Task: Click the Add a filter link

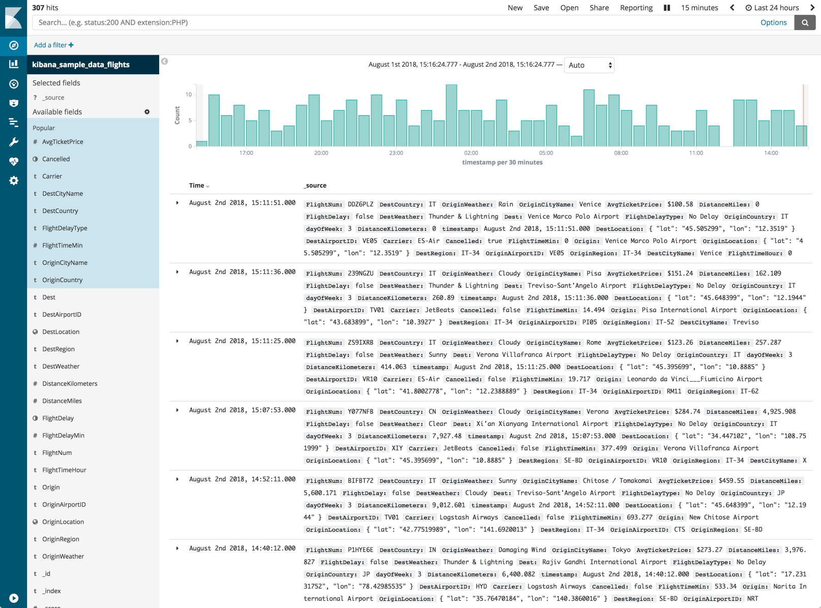Action: pos(53,45)
